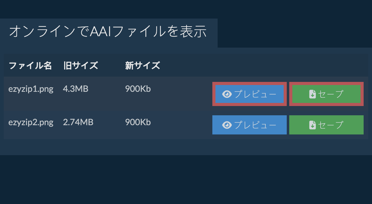The width and height of the screenshot is (372, 204).
Task: Click the 900Kb new size for ezyzip2.png
Action: point(138,122)
